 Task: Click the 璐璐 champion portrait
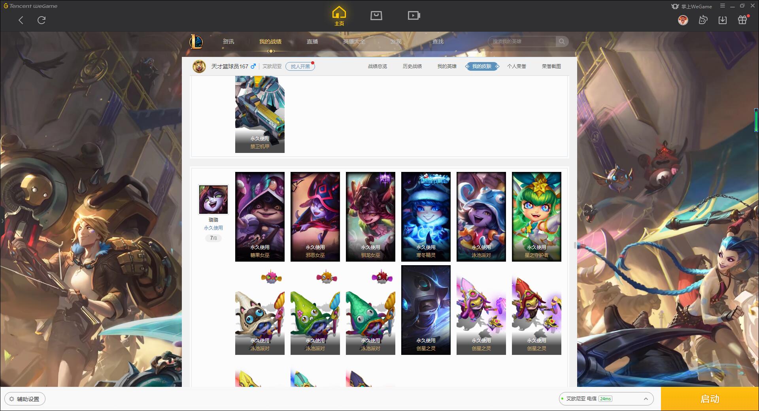[x=213, y=200]
